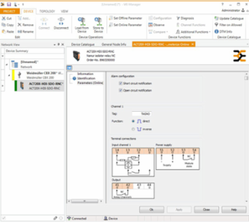The width and height of the screenshot is (249, 222).
Task: Click the parameter panel vertical scrollbar thumb
Action: (x=246, y=78)
